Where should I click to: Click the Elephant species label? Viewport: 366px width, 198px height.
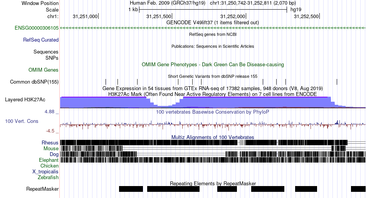click(49, 160)
